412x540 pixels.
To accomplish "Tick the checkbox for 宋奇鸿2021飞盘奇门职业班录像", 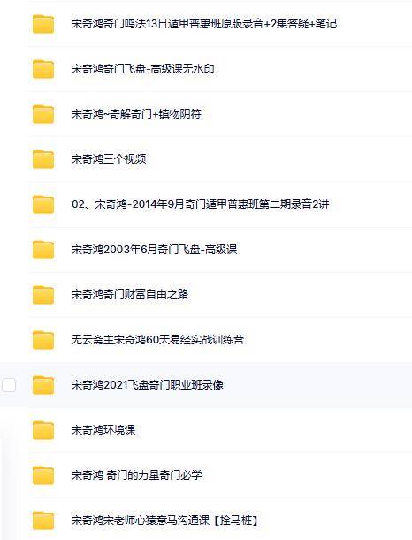I will [x=9, y=385].
